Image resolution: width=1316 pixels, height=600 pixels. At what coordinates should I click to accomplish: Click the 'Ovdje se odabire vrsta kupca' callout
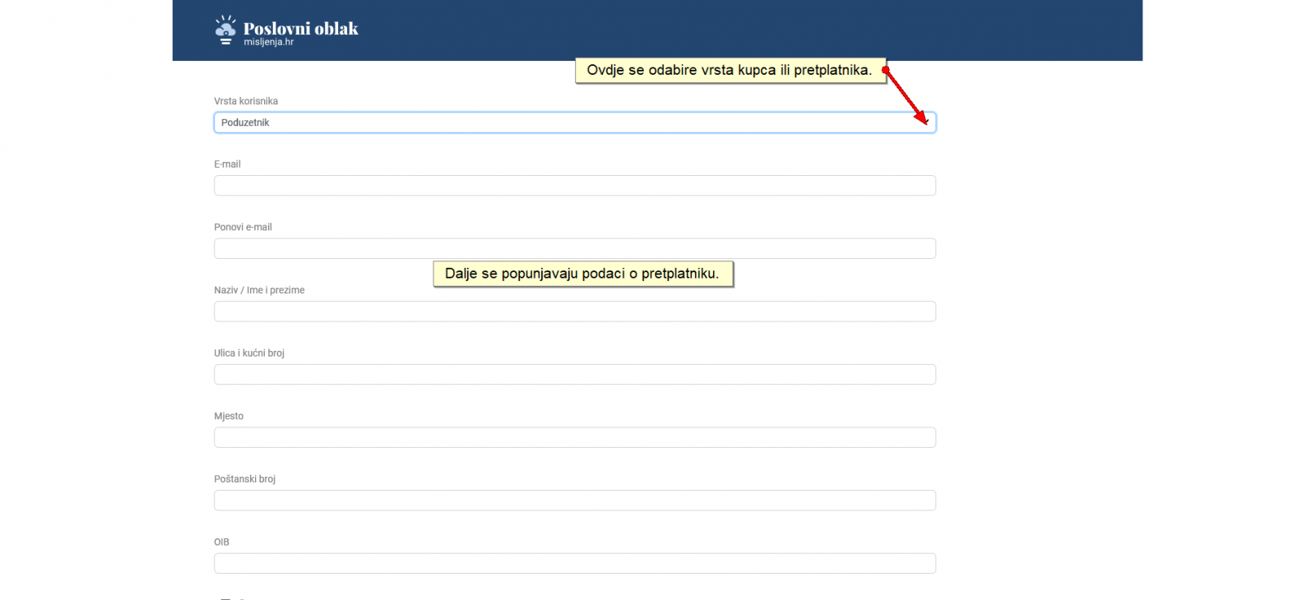(729, 71)
